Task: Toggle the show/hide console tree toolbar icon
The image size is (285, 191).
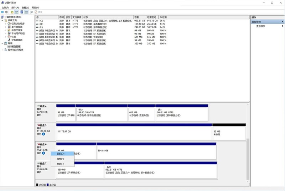Action: (16, 12)
